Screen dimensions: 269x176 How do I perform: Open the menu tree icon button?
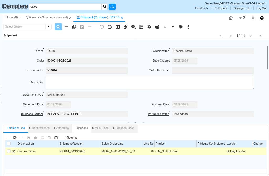112,7
